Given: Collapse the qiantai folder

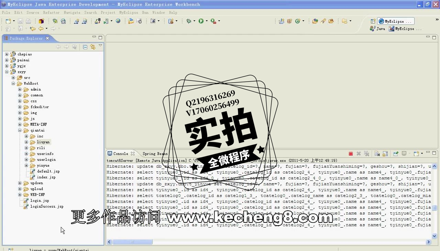Looking at the screenshot, I should [20, 130].
